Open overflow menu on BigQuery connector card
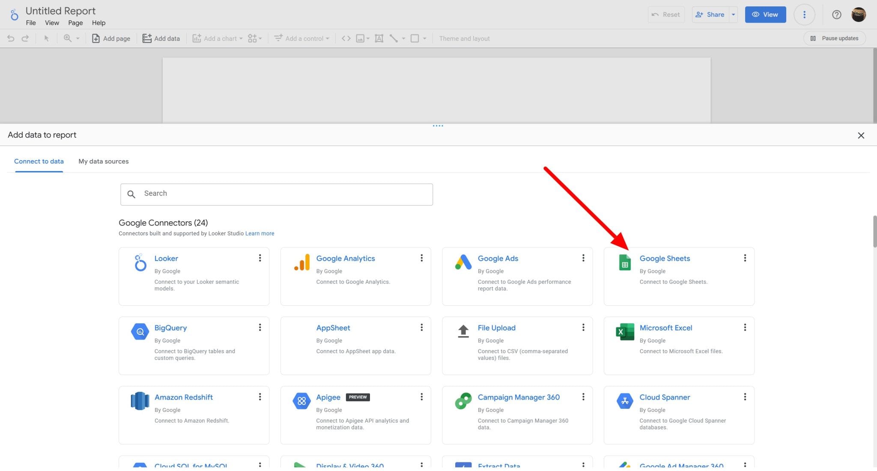Viewport: 877px width, 471px height. coord(260,327)
